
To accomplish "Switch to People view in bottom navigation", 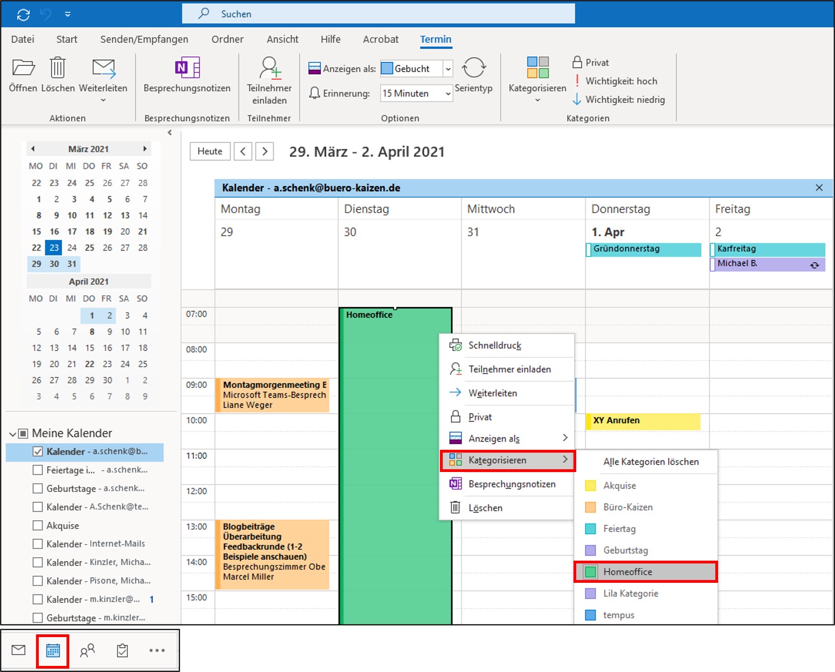I will (88, 650).
